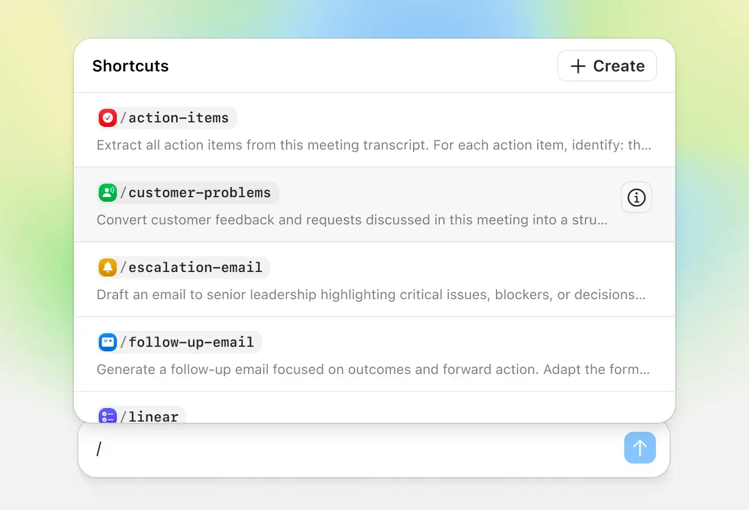
Task: Click the Shortcuts panel title
Action: tap(130, 66)
